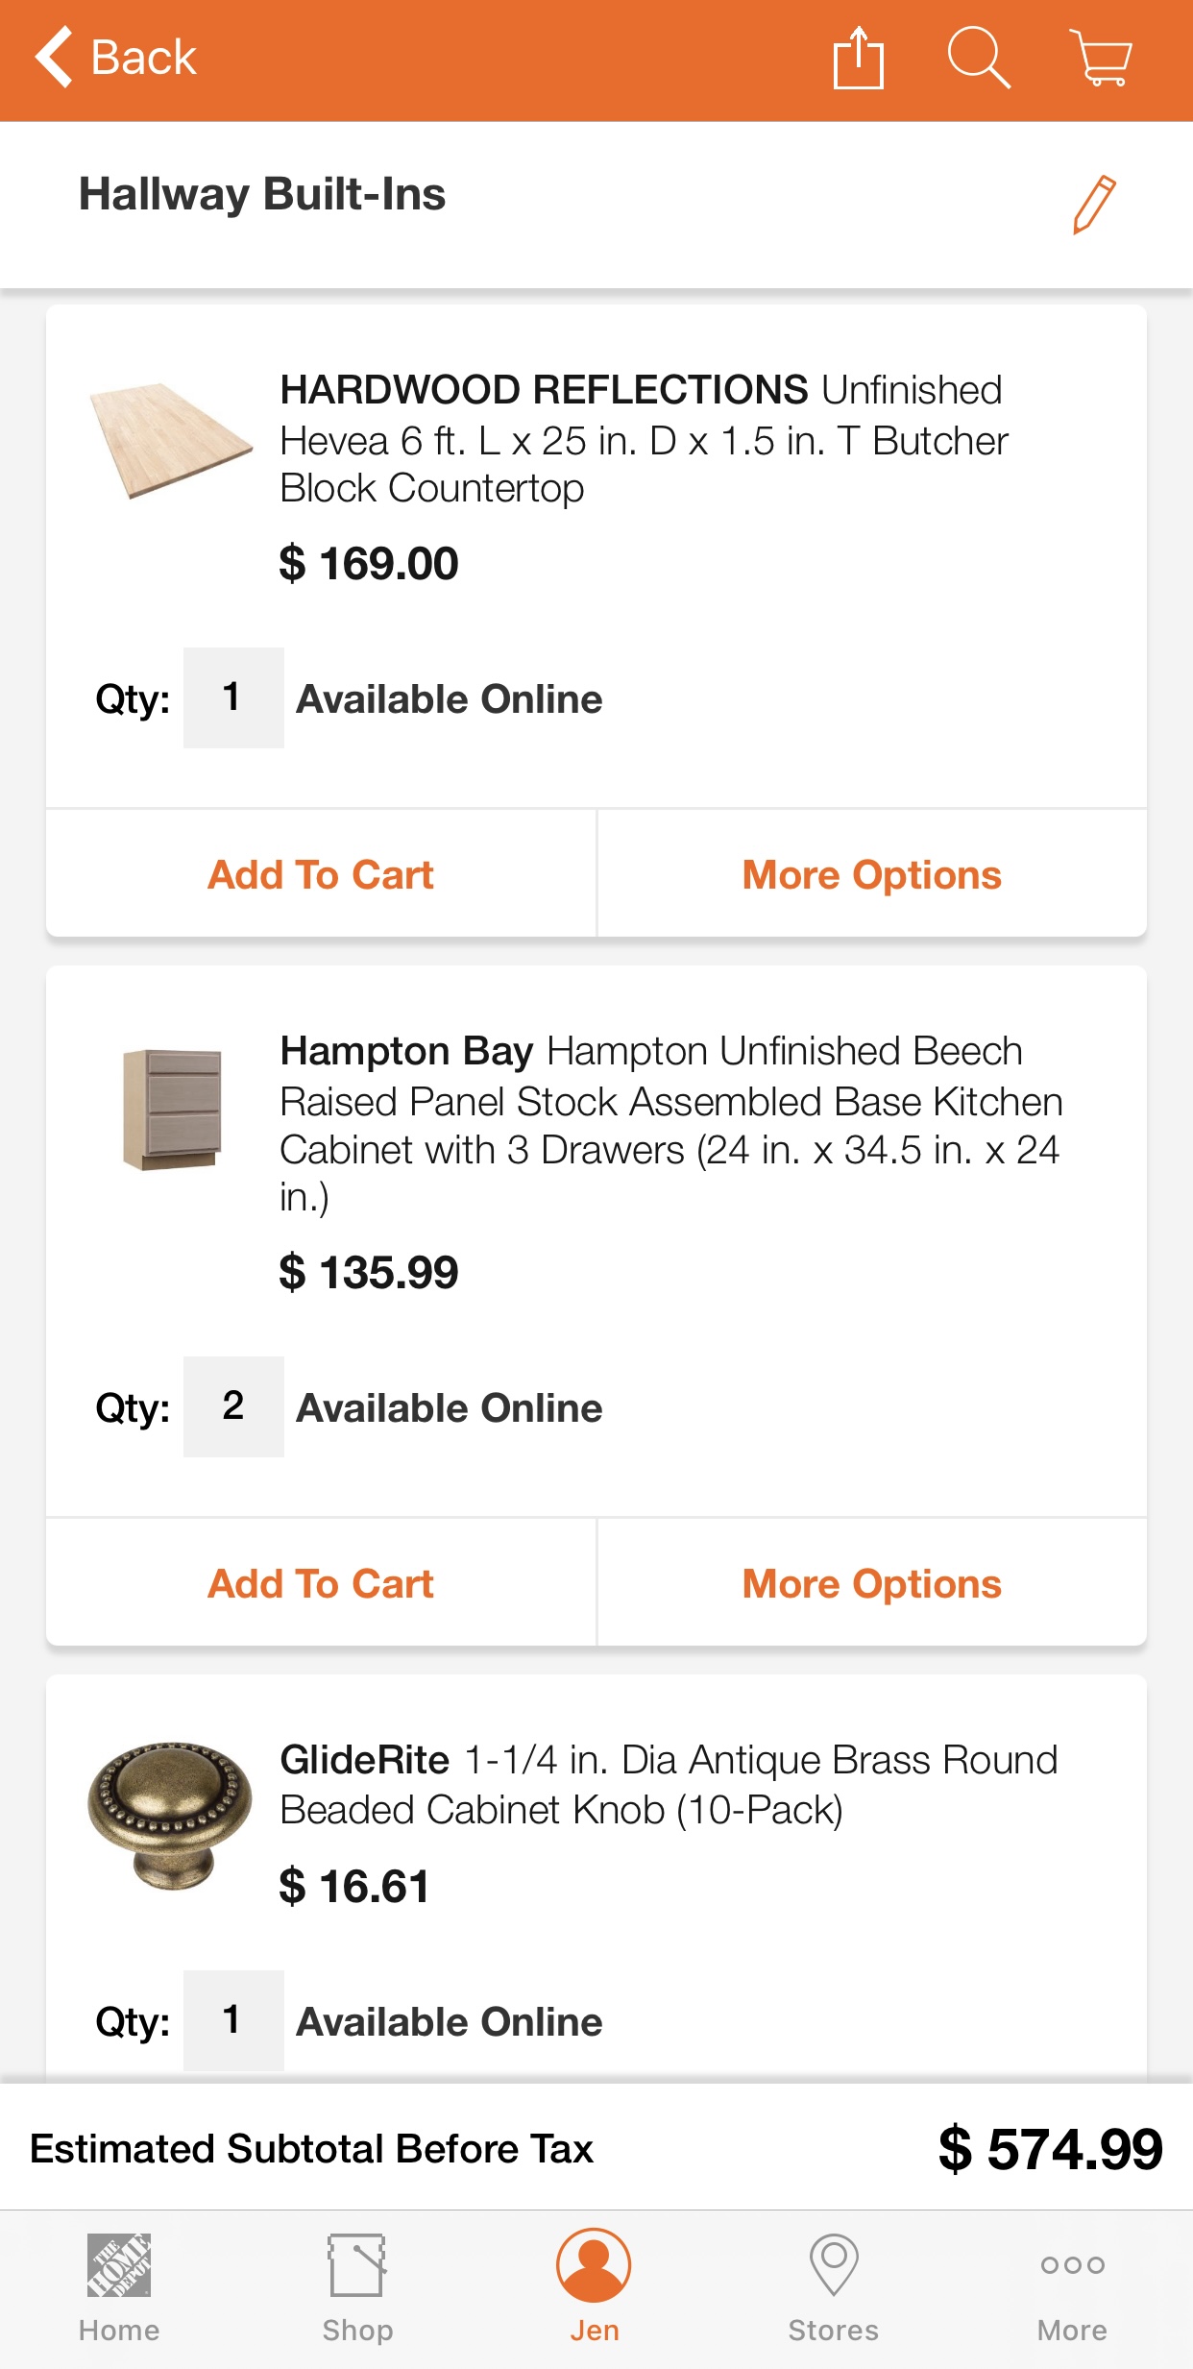
Task: Open More Options for Hampton Bay cabinet
Action: (871, 1584)
